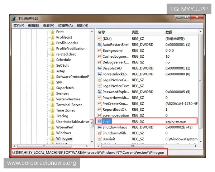Click the WbemPerf folder icon
This screenshot has width=215, height=172.
point(52,128)
